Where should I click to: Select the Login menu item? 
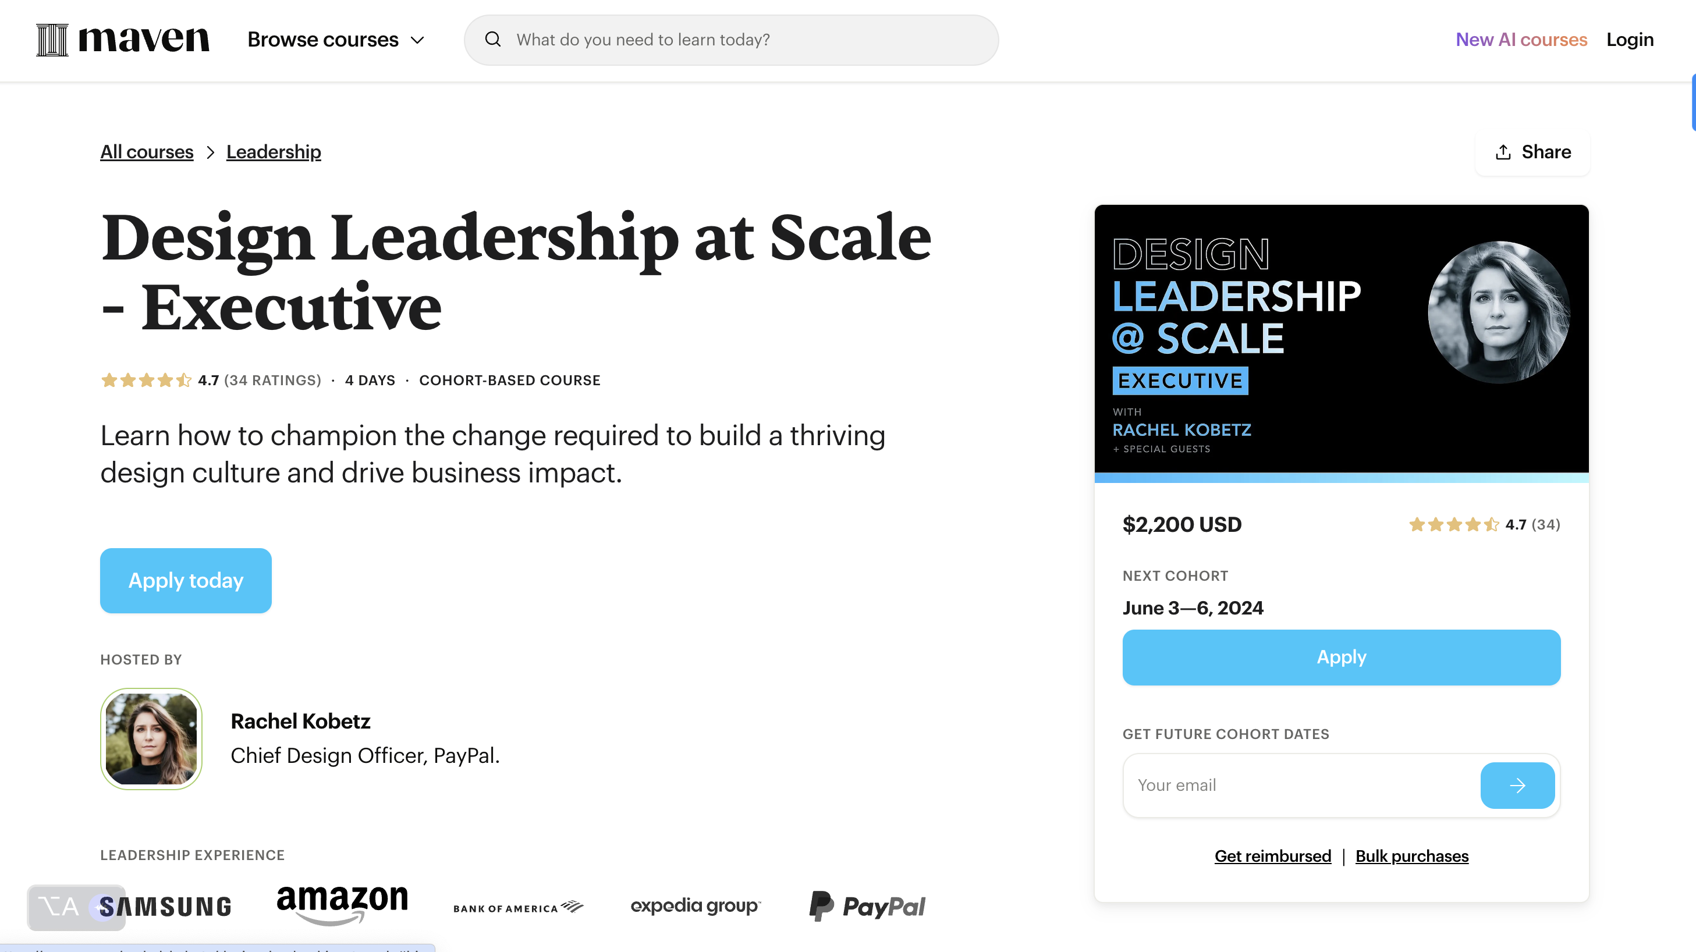click(1630, 40)
